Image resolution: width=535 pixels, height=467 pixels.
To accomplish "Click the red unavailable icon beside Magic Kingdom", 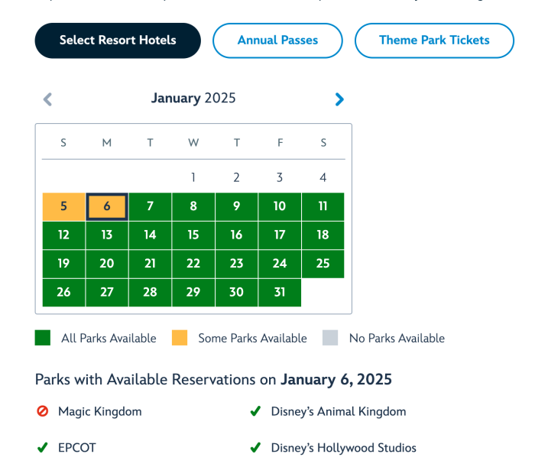I will (43, 411).
